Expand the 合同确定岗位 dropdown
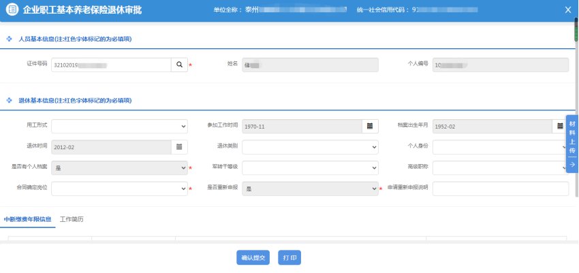Screen dimensions: 579x273 click(119, 188)
